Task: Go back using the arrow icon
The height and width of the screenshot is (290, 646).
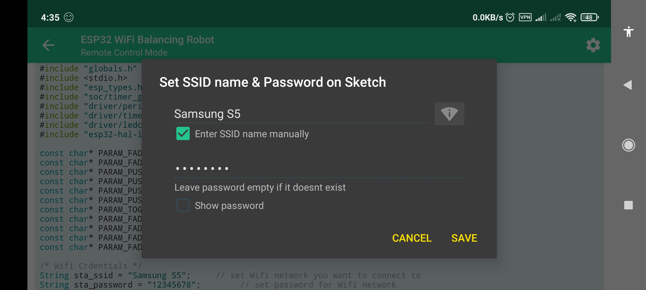Action: coord(48,45)
